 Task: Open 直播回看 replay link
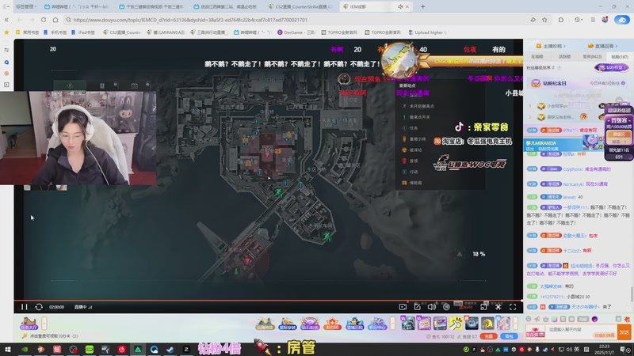603,46
